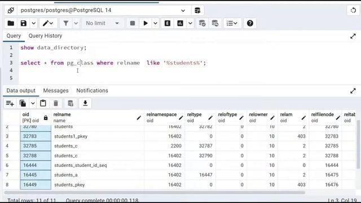
Task: Open the help question mark icon
Action: pos(250,23)
